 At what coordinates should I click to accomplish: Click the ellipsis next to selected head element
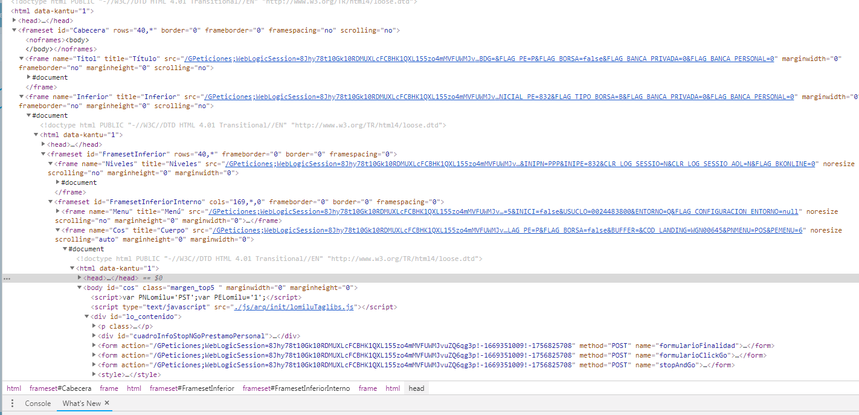(x=5, y=277)
